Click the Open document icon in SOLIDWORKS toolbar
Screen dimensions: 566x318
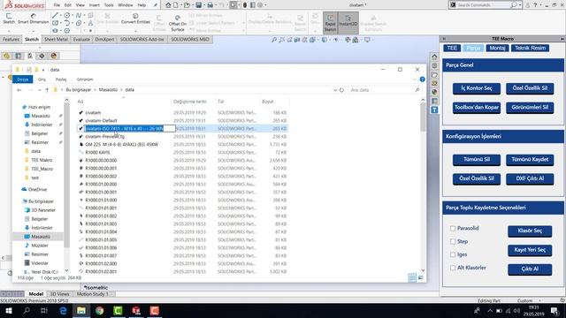click(187, 5)
